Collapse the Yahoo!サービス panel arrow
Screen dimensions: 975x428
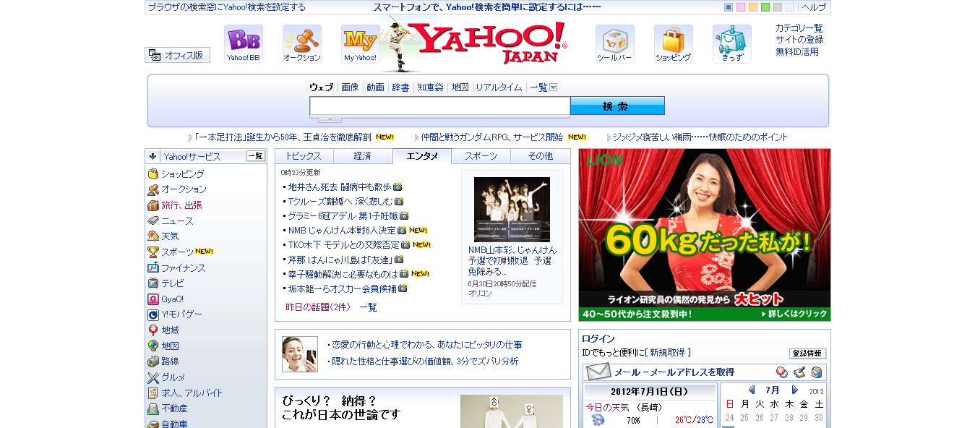(153, 156)
